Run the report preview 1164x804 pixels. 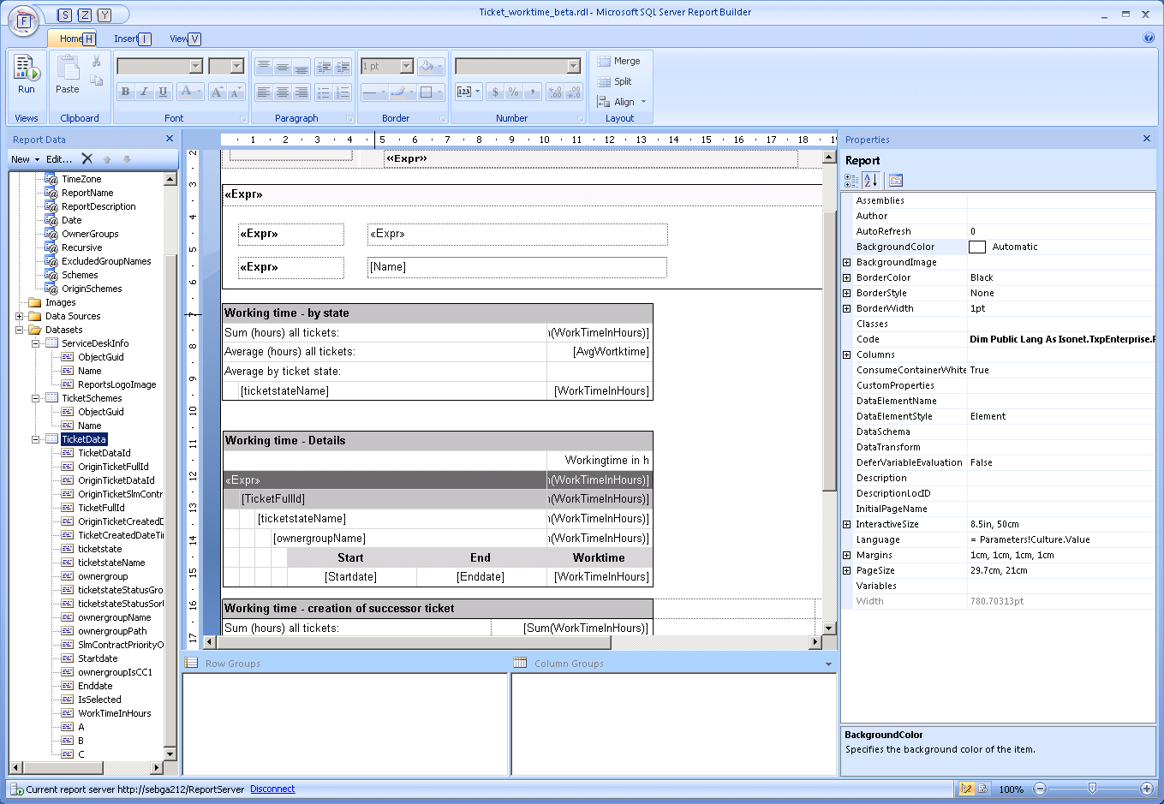tap(27, 74)
